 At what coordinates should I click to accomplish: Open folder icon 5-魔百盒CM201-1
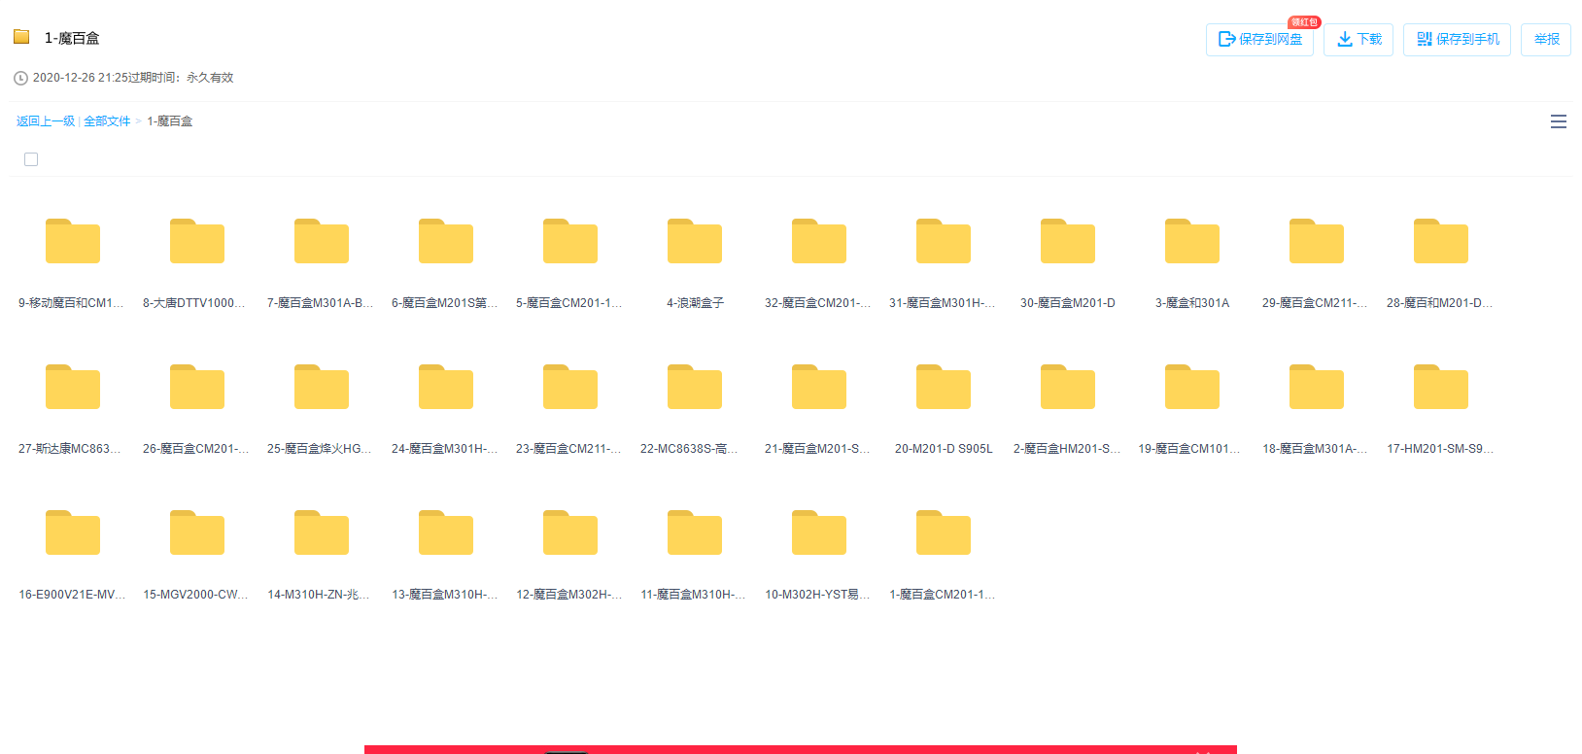pyautogui.click(x=570, y=241)
